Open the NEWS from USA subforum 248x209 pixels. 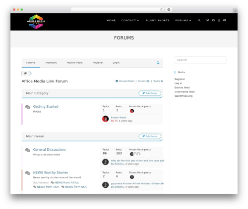(76, 187)
